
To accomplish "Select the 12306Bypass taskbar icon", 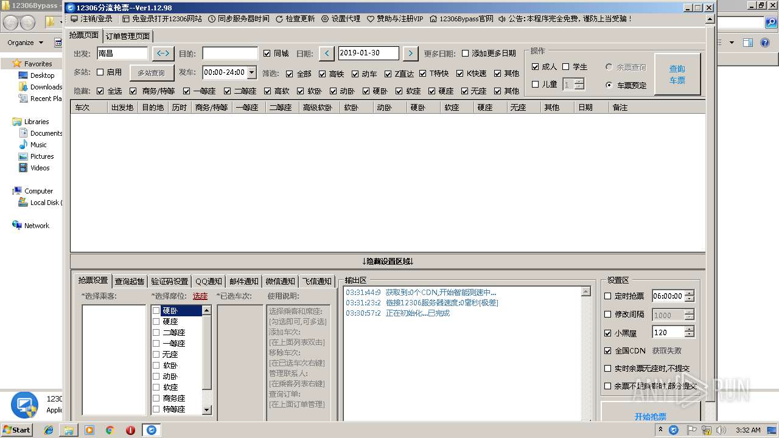I will coord(151,430).
